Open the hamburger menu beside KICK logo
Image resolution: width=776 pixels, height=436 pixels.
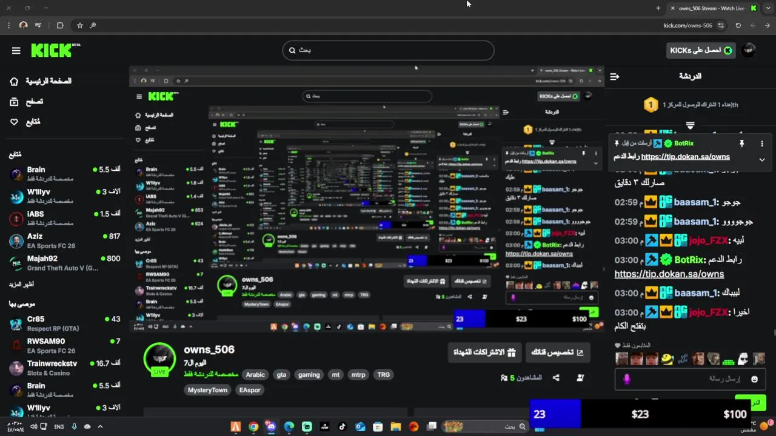click(x=16, y=51)
